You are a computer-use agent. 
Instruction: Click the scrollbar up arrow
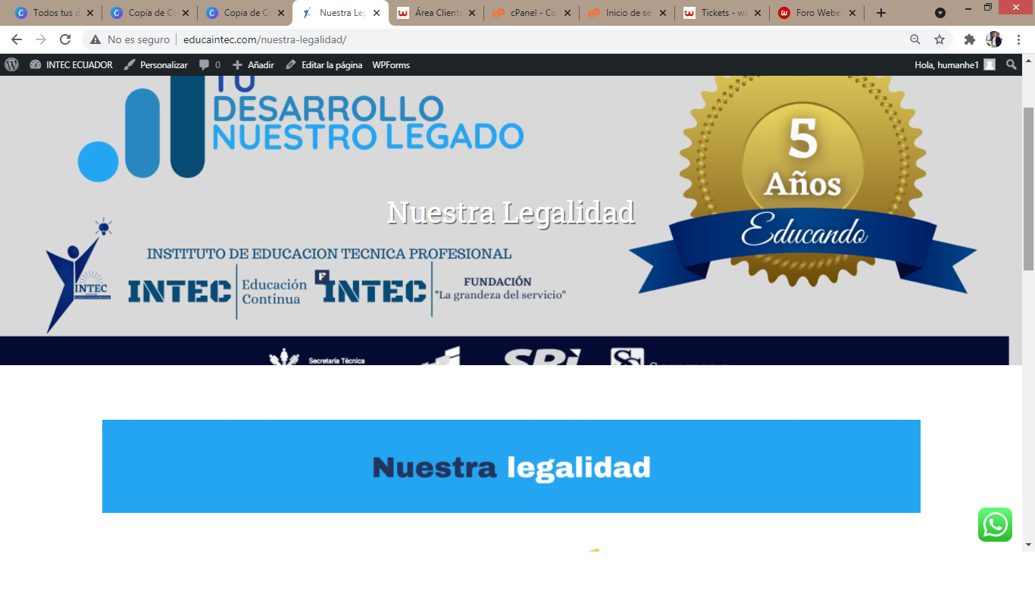[x=1028, y=60]
